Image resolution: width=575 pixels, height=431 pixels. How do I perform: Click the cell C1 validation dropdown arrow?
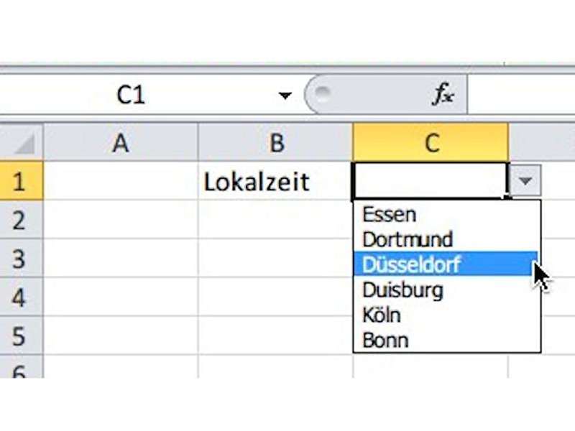pyautogui.click(x=525, y=182)
